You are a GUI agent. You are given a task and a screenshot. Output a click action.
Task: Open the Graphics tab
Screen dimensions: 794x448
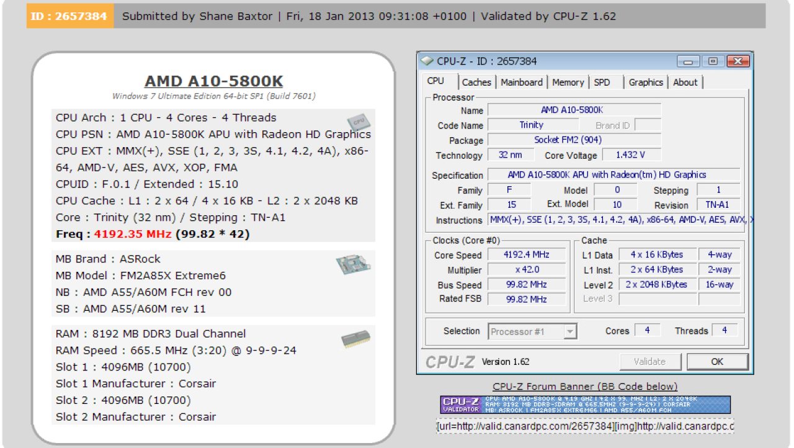(x=646, y=82)
